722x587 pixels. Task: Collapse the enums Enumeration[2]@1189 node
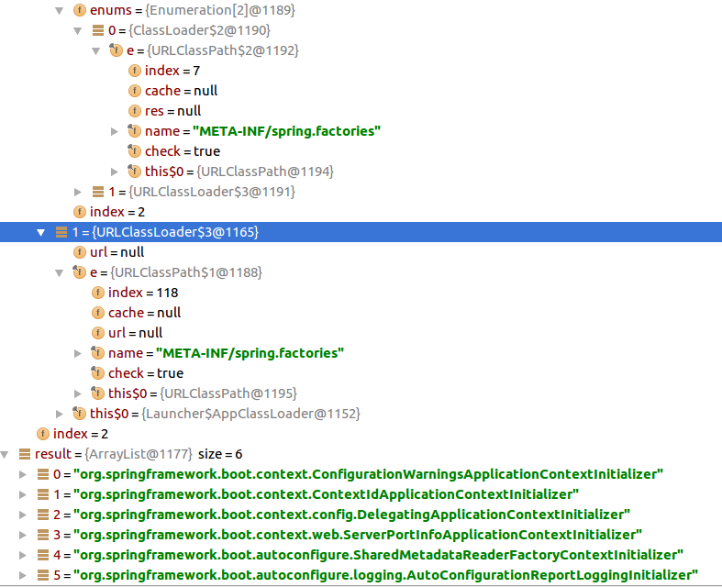[60, 10]
